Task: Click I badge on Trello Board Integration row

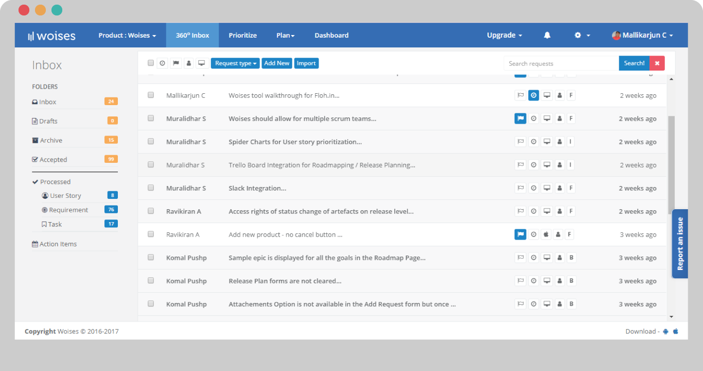Action: 571,165
